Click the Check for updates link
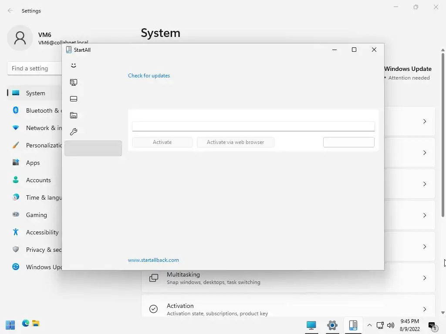Screen dimensions: 446x334 tap(149, 76)
